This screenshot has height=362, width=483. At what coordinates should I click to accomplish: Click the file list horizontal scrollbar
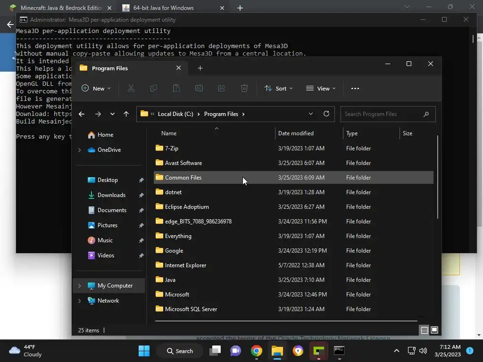286,321
